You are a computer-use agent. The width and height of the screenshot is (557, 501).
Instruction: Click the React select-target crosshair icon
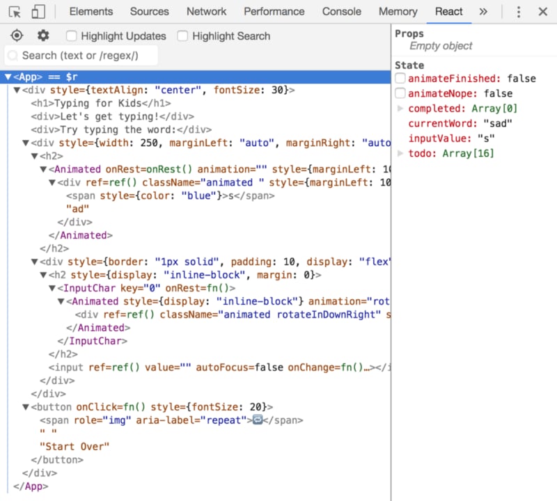point(17,35)
